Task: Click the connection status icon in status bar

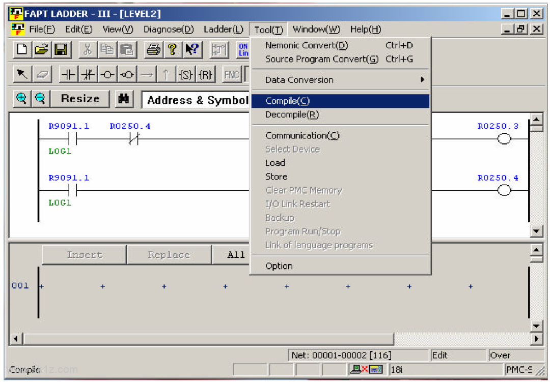Action: tap(366, 369)
